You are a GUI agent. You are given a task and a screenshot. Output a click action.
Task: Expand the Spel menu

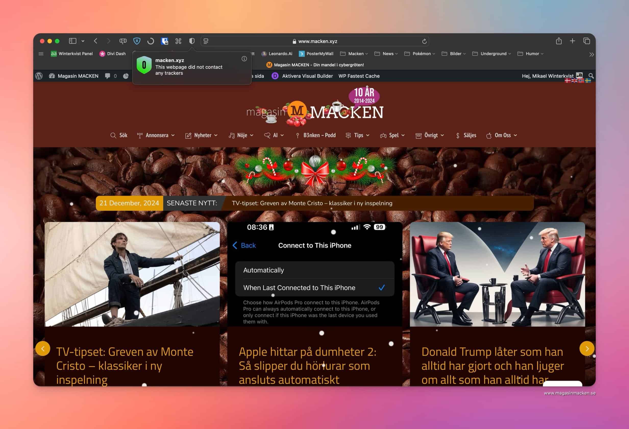pos(392,135)
